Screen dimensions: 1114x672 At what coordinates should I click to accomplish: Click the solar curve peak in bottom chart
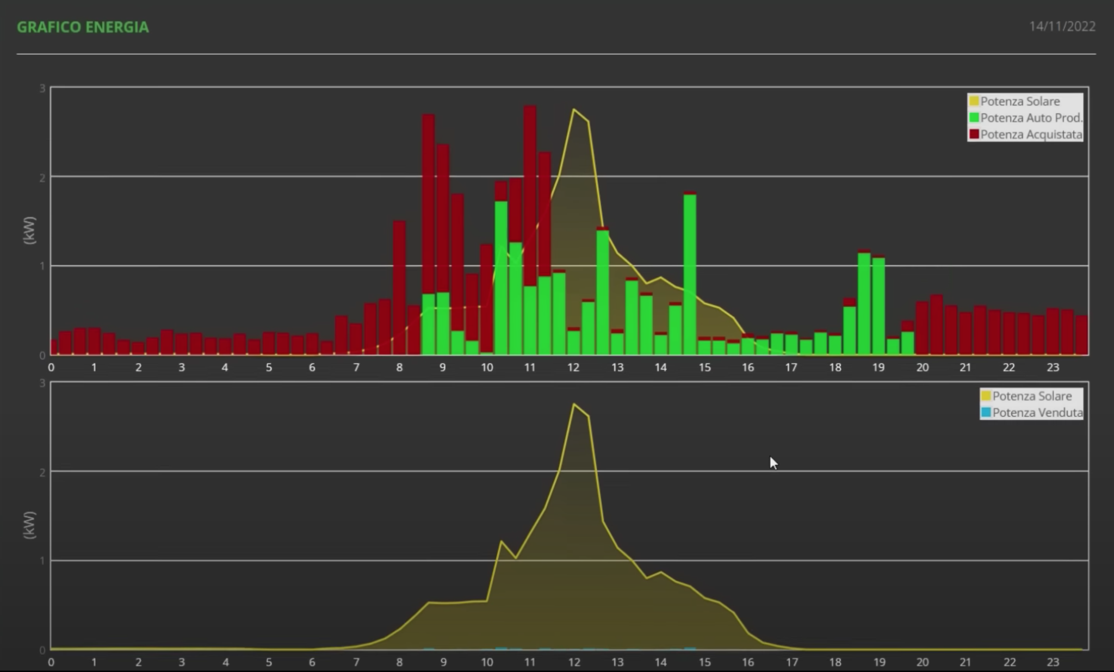click(574, 405)
